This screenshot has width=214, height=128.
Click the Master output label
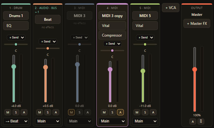197,15
